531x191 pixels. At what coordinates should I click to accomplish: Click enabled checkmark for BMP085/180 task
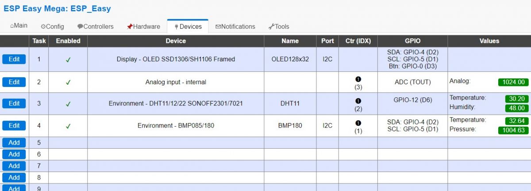tap(68, 126)
